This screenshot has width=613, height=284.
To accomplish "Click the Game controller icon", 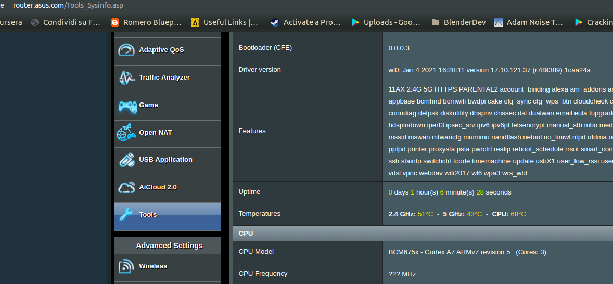I will 127,106.
